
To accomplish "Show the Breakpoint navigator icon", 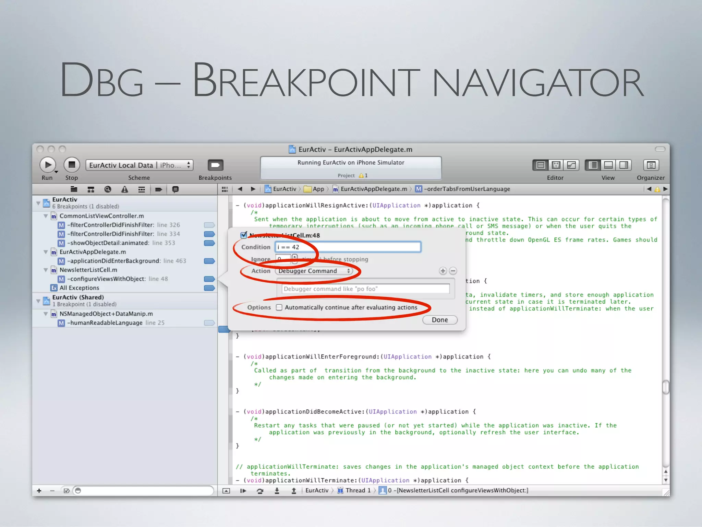I will click(158, 189).
